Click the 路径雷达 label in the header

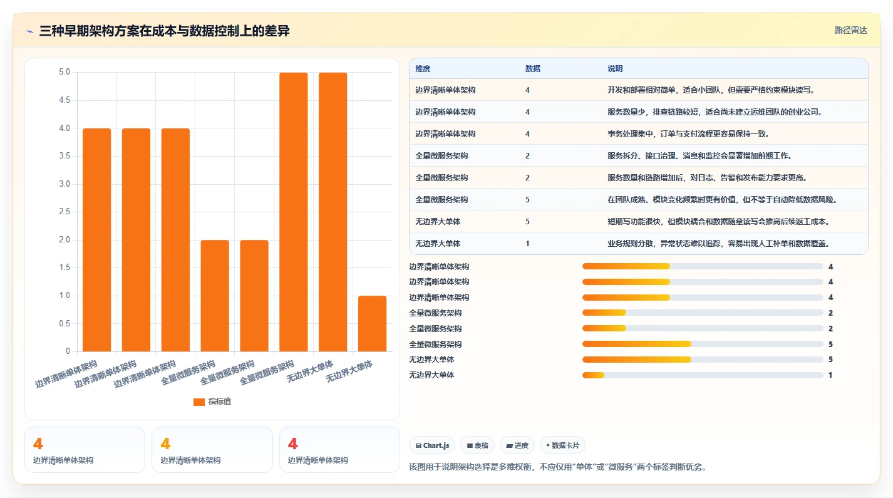click(x=850, y=30)
